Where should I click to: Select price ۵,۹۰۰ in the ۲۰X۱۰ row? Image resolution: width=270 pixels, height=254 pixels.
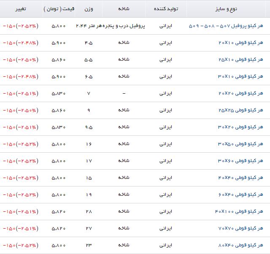coord(59,43)
